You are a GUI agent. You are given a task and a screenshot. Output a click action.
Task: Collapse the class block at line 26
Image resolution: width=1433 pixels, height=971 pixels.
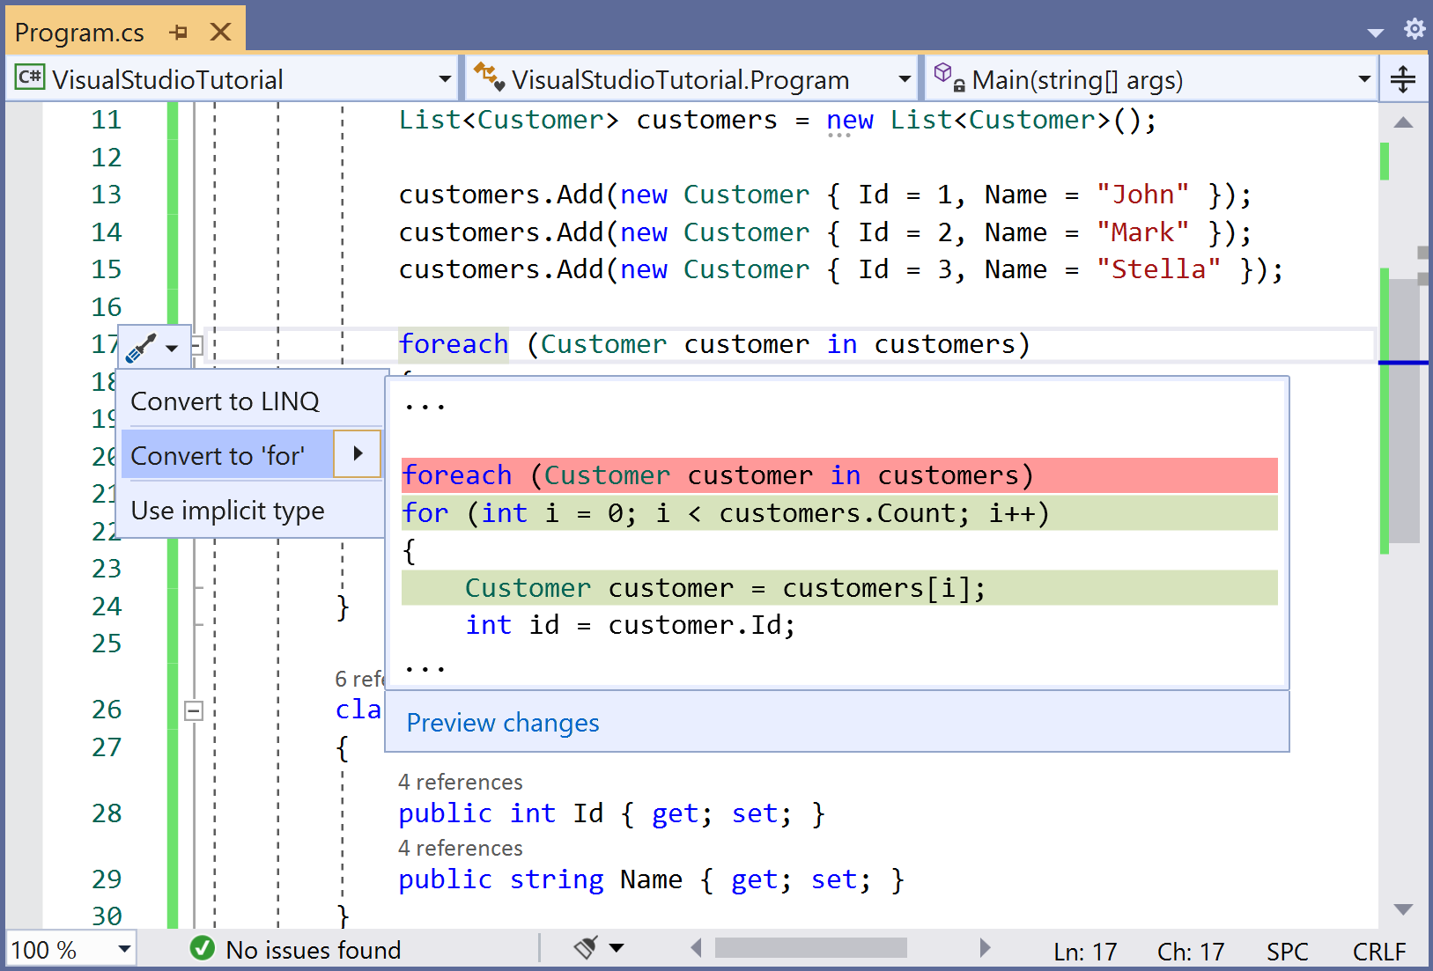pyautogui.click(x=194, y=710)
